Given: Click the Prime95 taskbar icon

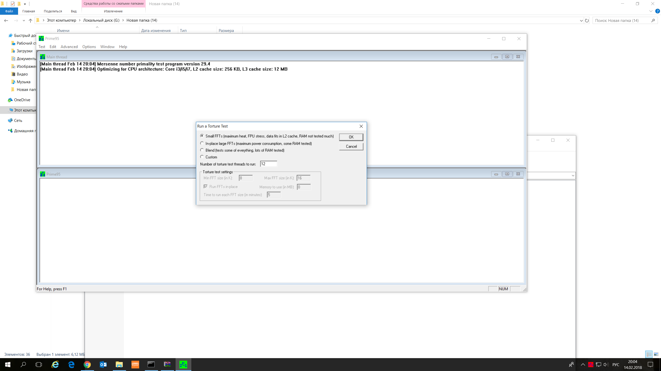Looking at the screenshot, I should 183,364.
